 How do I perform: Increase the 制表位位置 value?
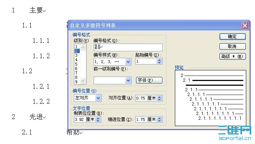click(98, 118)
